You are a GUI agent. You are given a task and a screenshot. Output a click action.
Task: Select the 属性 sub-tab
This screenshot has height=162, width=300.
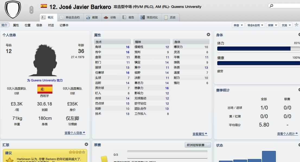[16, 25]
